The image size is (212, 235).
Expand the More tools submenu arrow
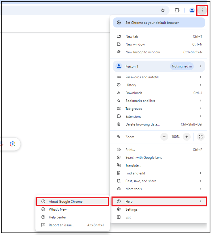200,189
